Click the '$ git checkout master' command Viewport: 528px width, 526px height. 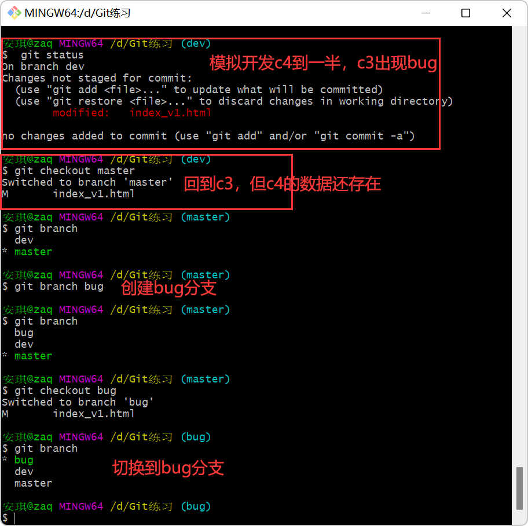tap(68, 171)
